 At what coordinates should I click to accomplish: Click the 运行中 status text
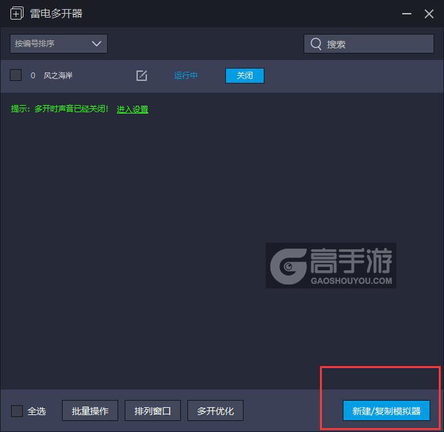click(x=185, y=76)
